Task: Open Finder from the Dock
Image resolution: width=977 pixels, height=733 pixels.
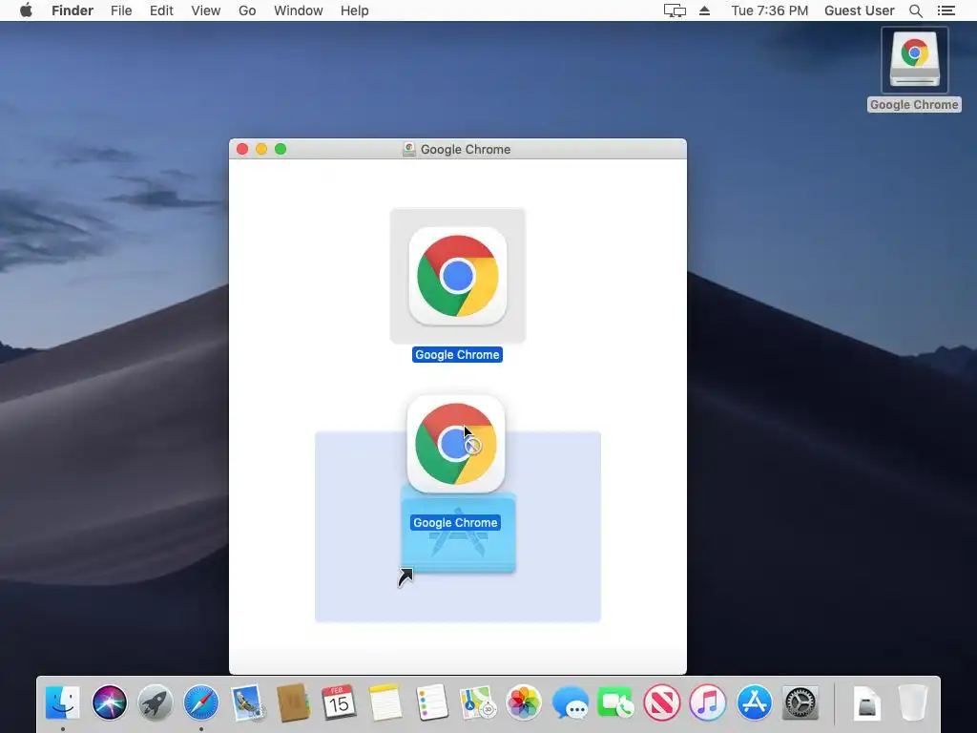Action: point(62,702)
